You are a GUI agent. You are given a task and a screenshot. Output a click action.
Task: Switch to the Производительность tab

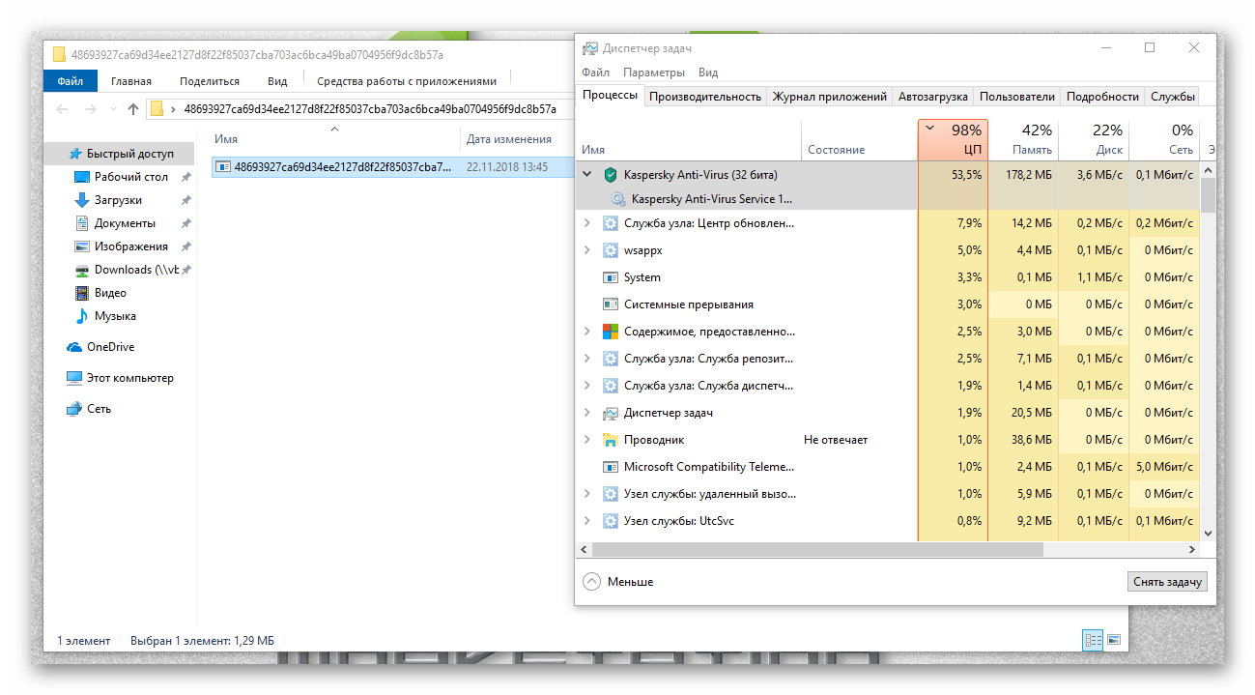pyautogui.click(x=705, y=97)
